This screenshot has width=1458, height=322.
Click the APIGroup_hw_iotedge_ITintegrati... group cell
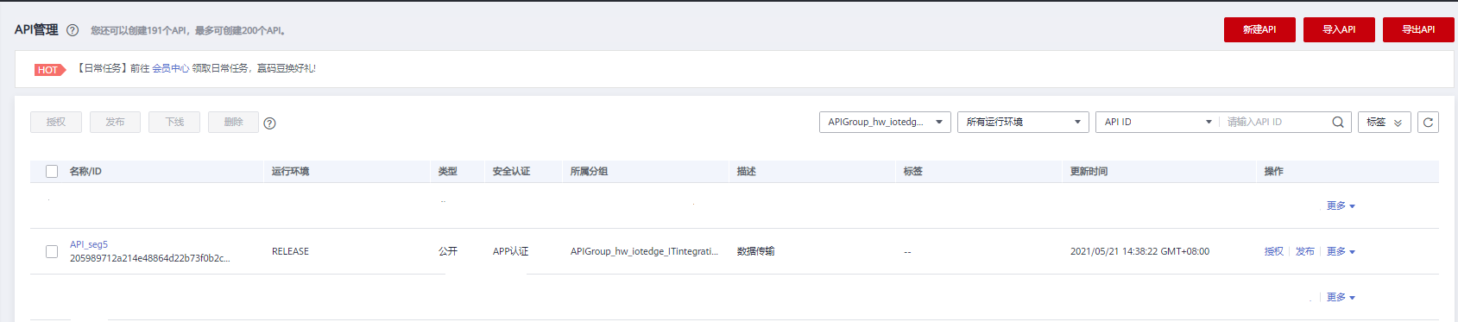644,252
